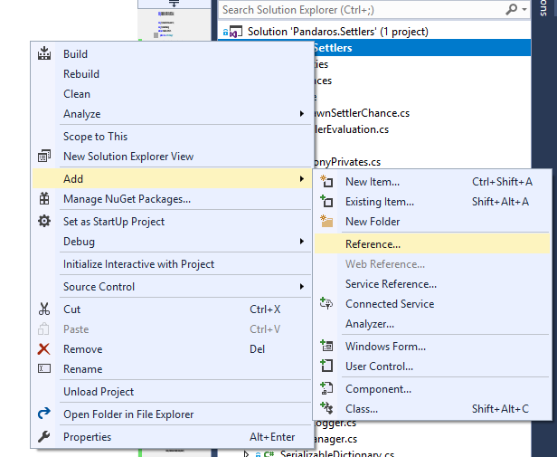This screenshot has height=457, width=557.
Task: Click the StartUp Project gear icon
Action: [44, 221]
